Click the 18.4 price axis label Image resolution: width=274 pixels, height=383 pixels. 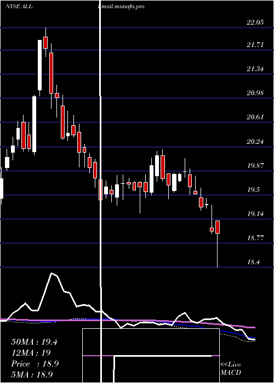253,262
